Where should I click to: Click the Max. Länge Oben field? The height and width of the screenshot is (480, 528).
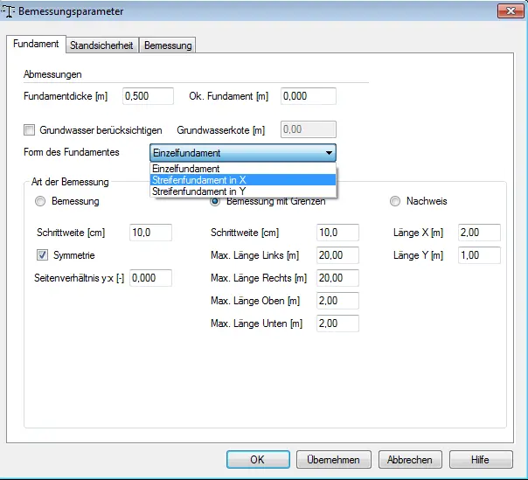[337, 301]
